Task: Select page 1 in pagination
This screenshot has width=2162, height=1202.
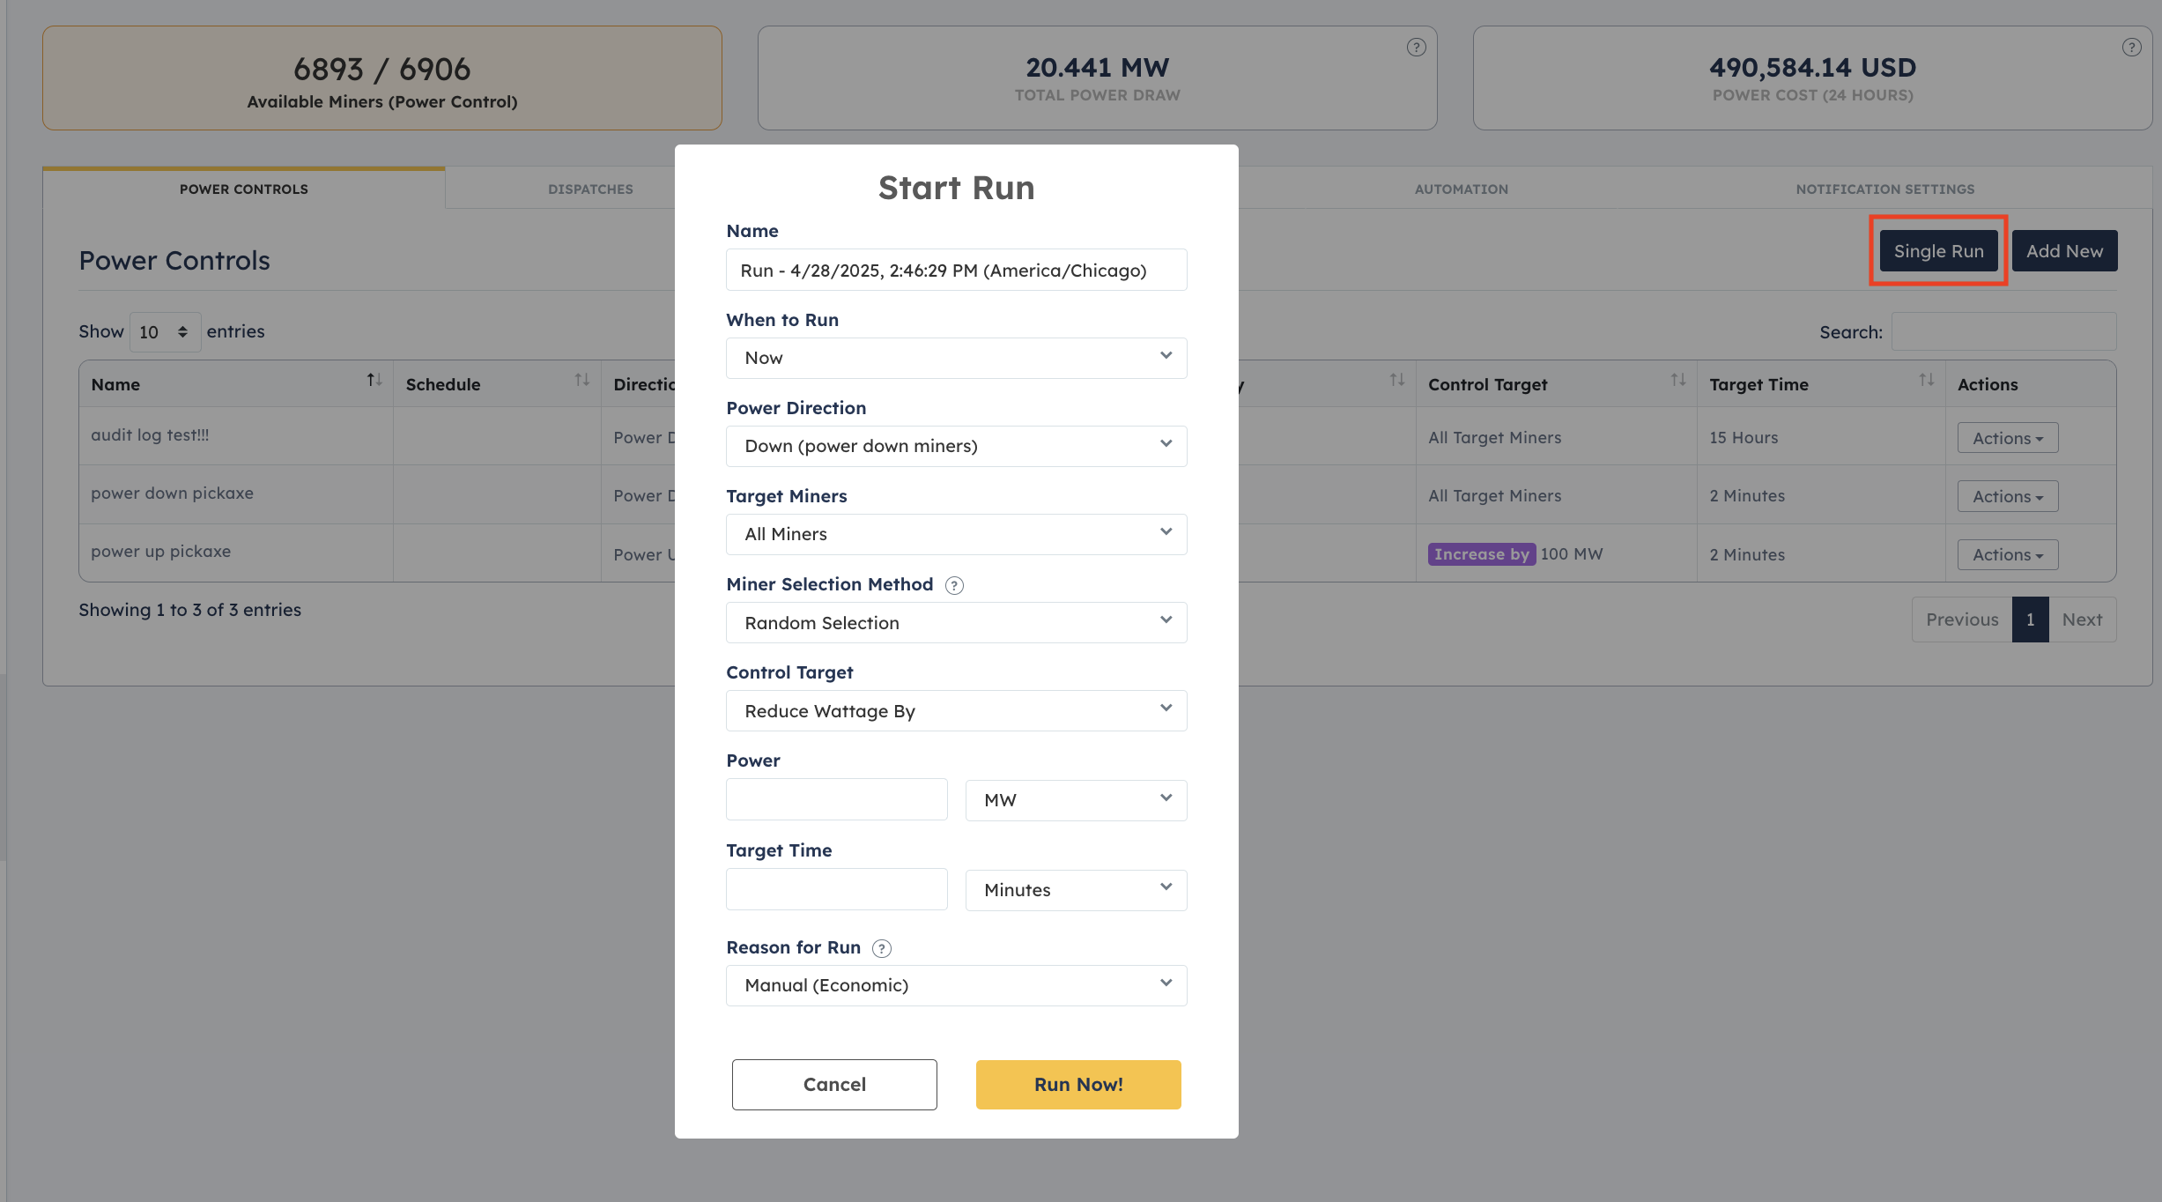Action: (x=2030, y=620)
